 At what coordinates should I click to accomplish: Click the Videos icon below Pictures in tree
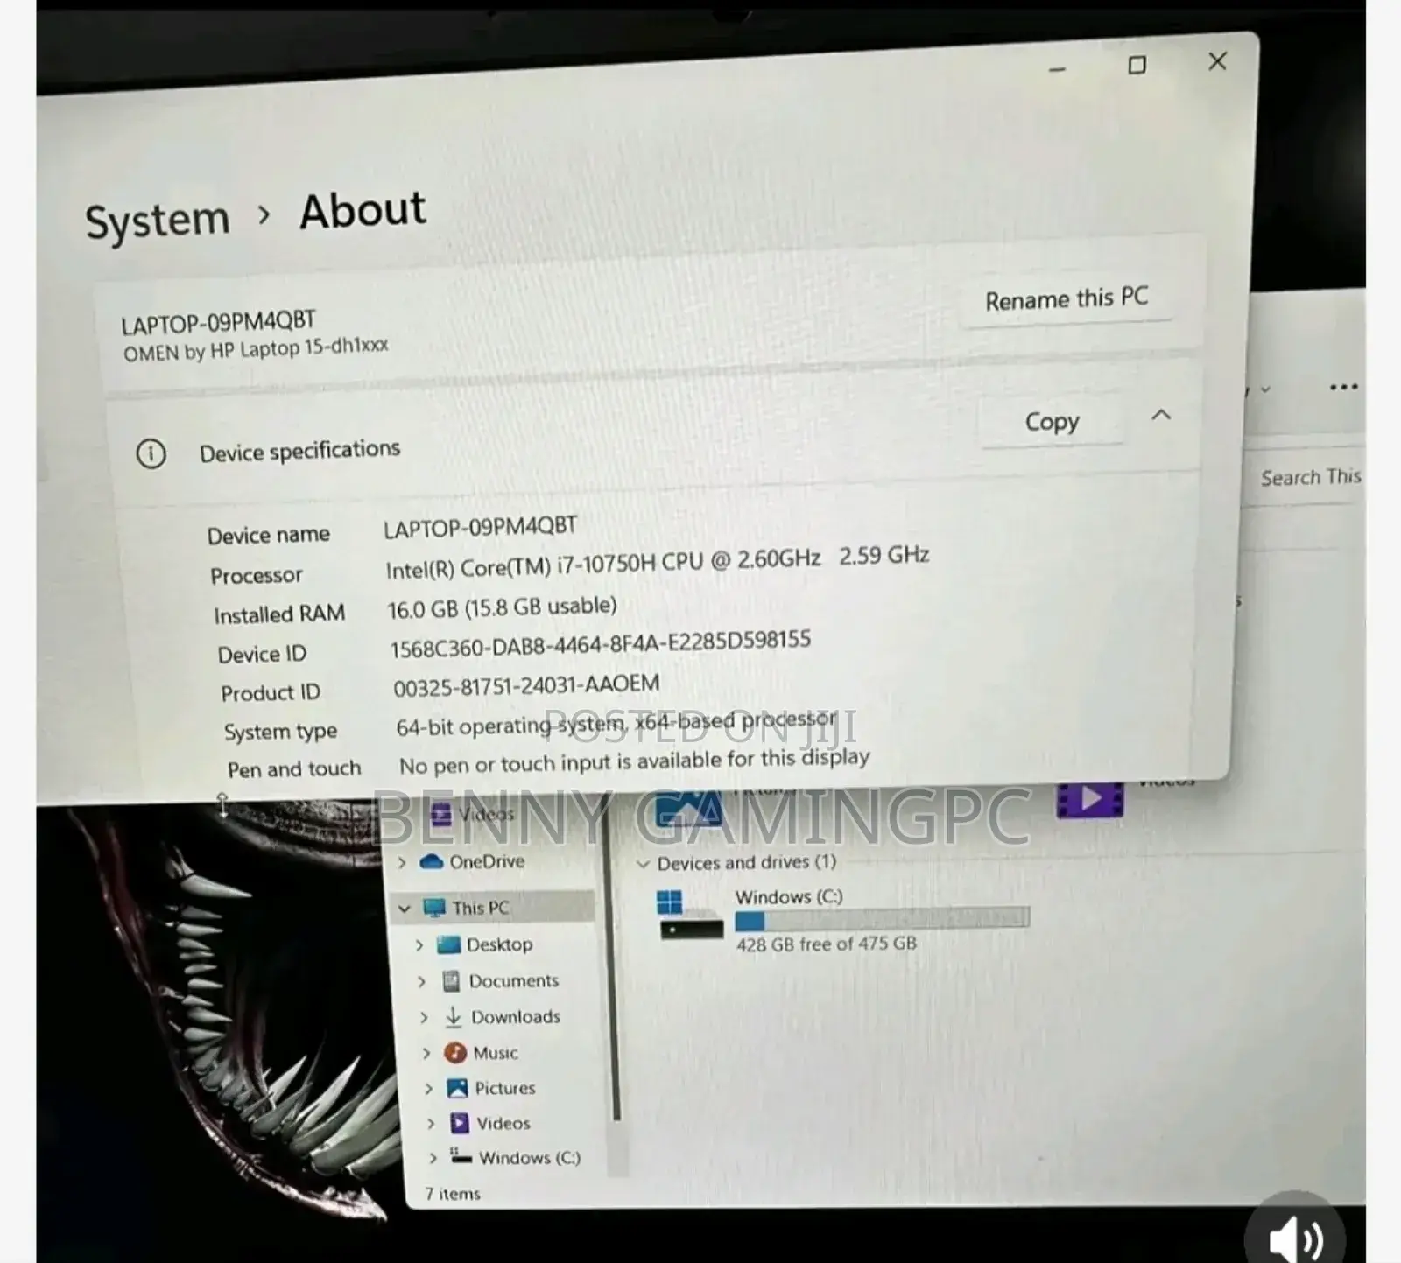(460, 1123)
